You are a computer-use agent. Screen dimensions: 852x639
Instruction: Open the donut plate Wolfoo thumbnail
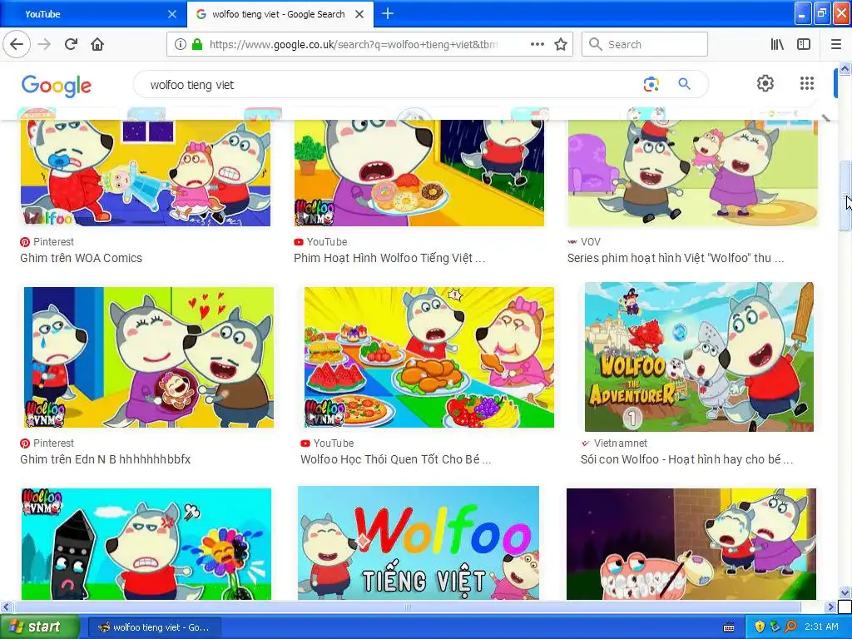(419, 173)
